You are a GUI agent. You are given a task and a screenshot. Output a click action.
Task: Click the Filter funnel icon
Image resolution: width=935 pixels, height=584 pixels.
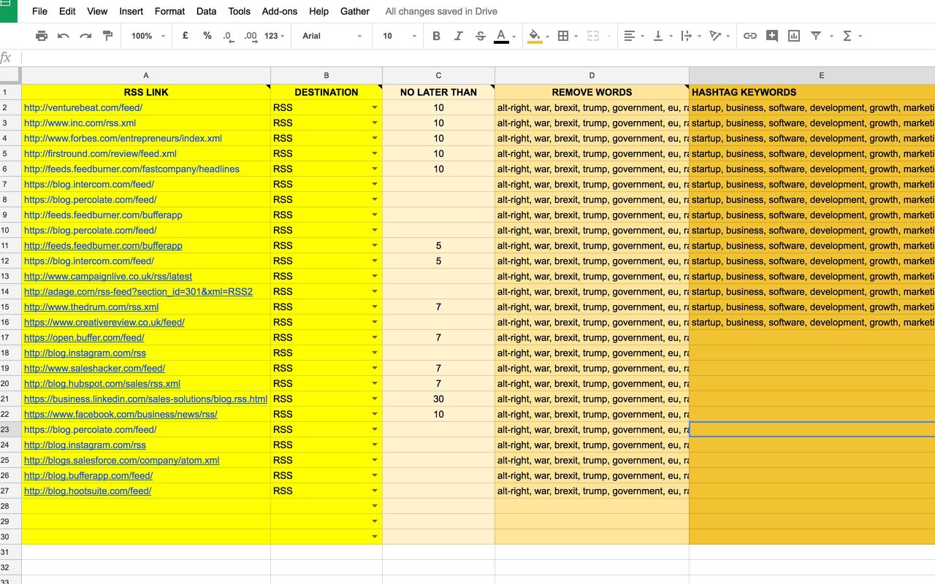pyautogui.click(x=816, y=36)
